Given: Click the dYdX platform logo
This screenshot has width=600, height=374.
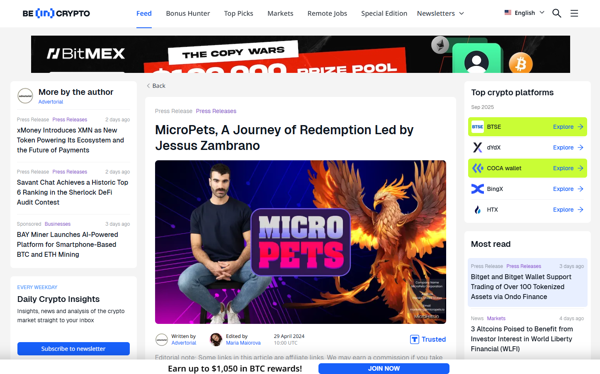Looking at the screenshot, I should [478, 147].
